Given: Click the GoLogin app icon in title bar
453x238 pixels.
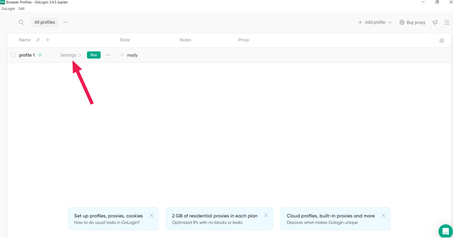Looking at the screenshot, I should coord(3,2).
